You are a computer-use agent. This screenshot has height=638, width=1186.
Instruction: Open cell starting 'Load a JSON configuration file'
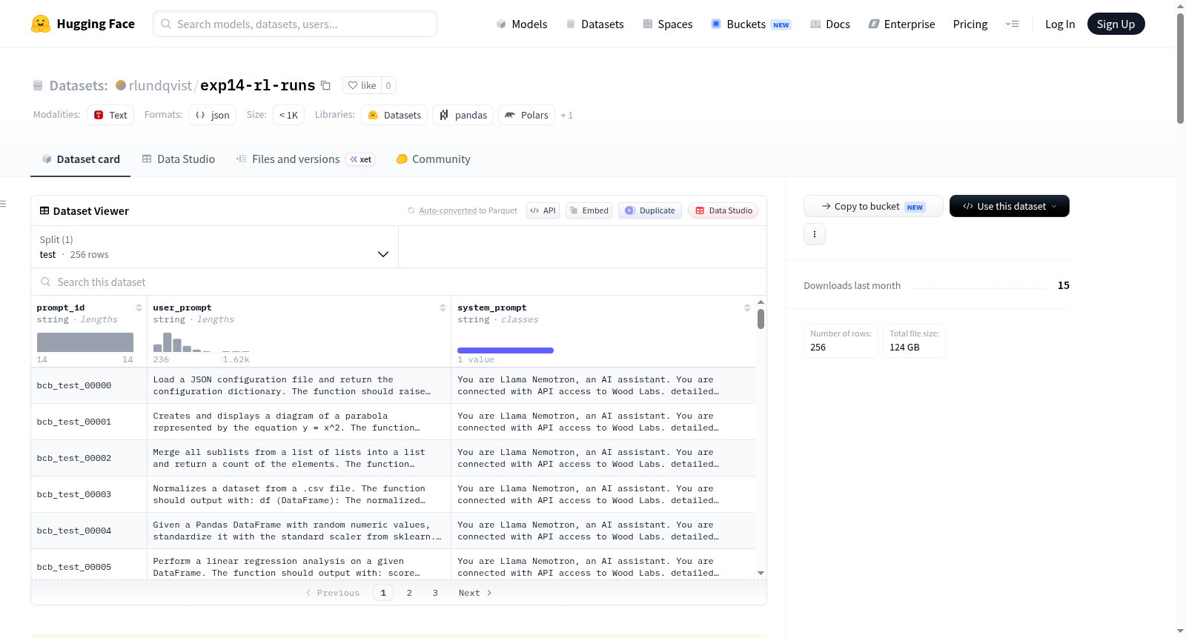coord(299,385)
